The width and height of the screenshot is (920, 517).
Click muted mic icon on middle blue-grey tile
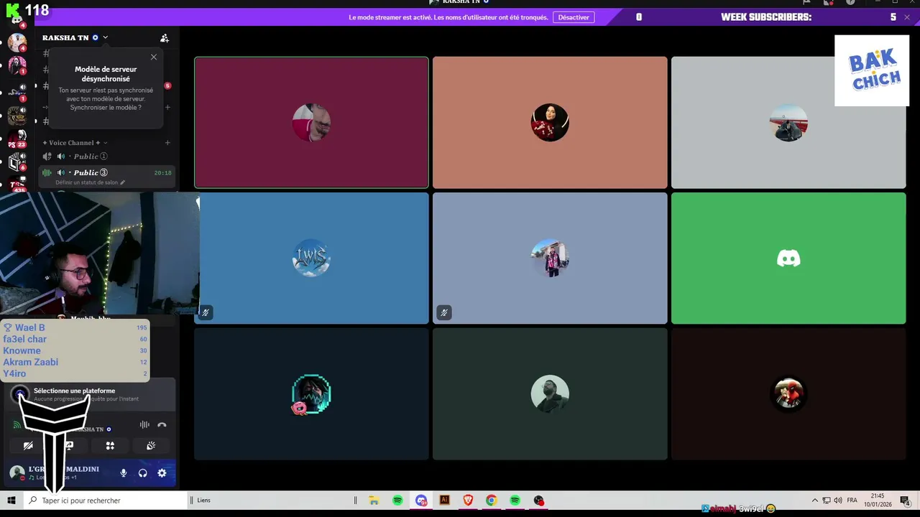point(444,312)
